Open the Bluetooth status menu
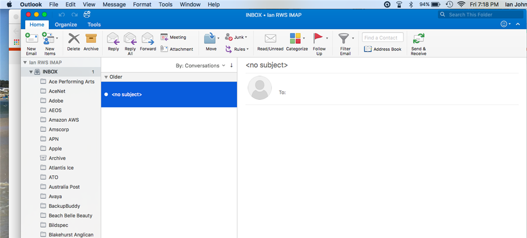The image size is (527, 238). coord(410,4)
